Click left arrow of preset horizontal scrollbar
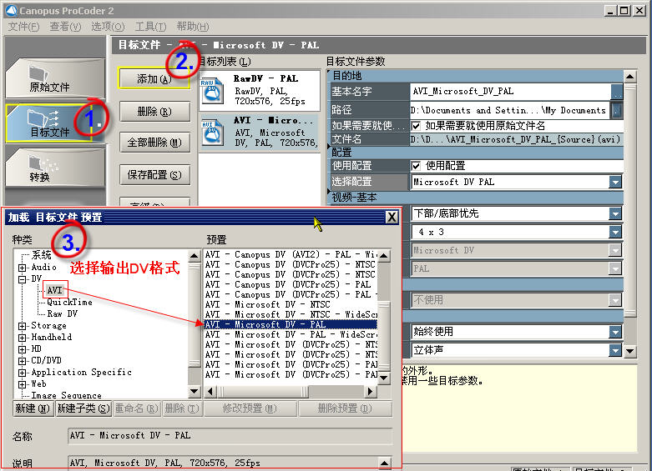Viewport: 652px width, 471px height. click(x=210, y=391)
